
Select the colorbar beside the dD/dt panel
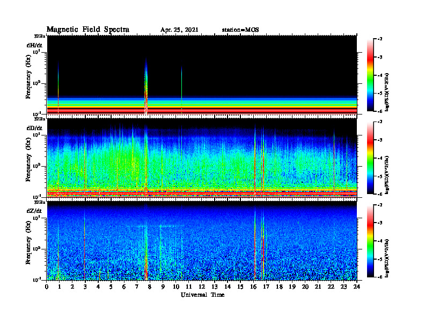(370, 158)
